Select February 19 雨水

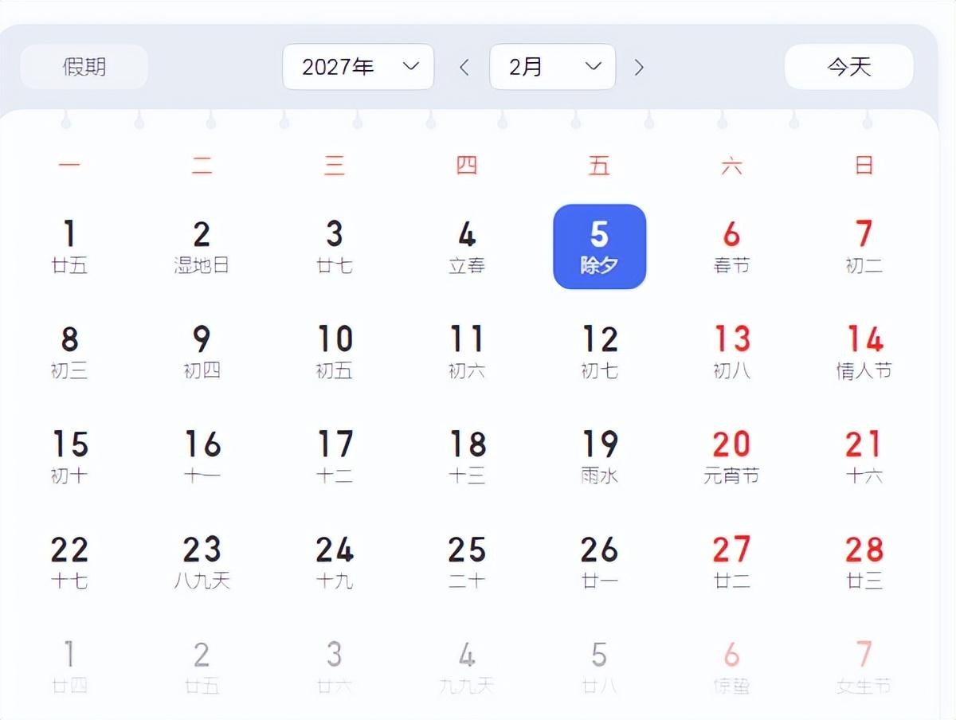(599, 457)
